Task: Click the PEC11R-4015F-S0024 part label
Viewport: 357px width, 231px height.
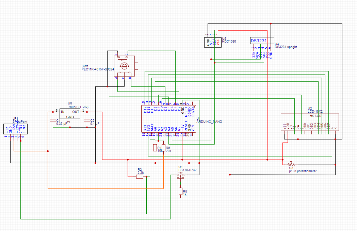Action: [x=98, y=69]
